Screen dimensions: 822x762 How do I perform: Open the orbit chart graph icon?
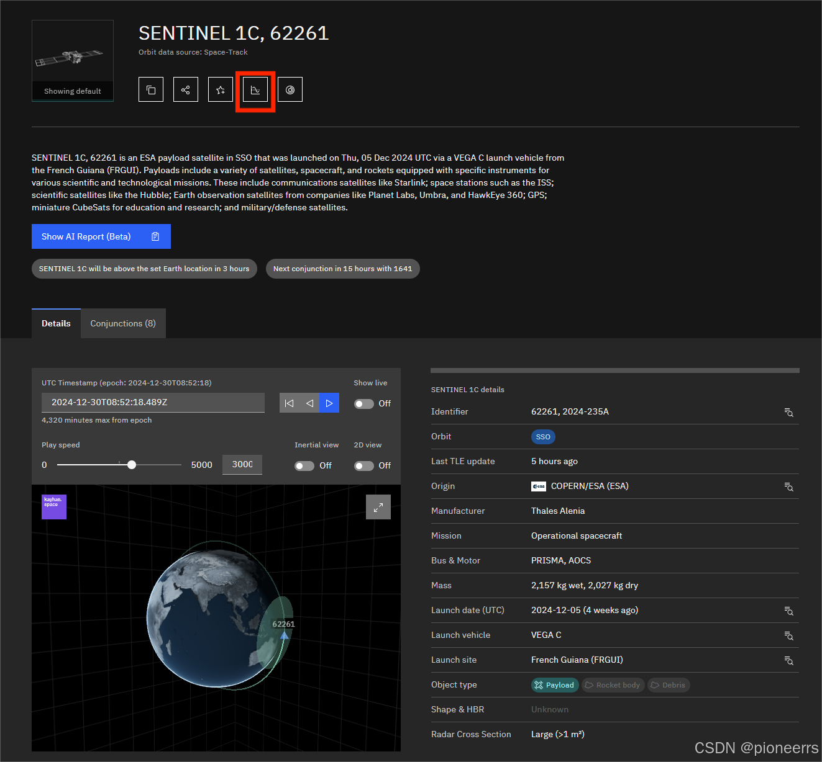(x=255, y=90)
